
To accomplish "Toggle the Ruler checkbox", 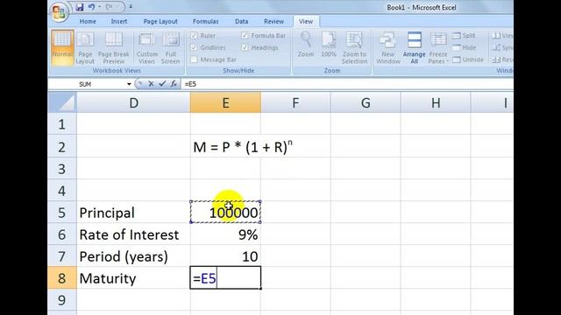I will click(194, 35).
